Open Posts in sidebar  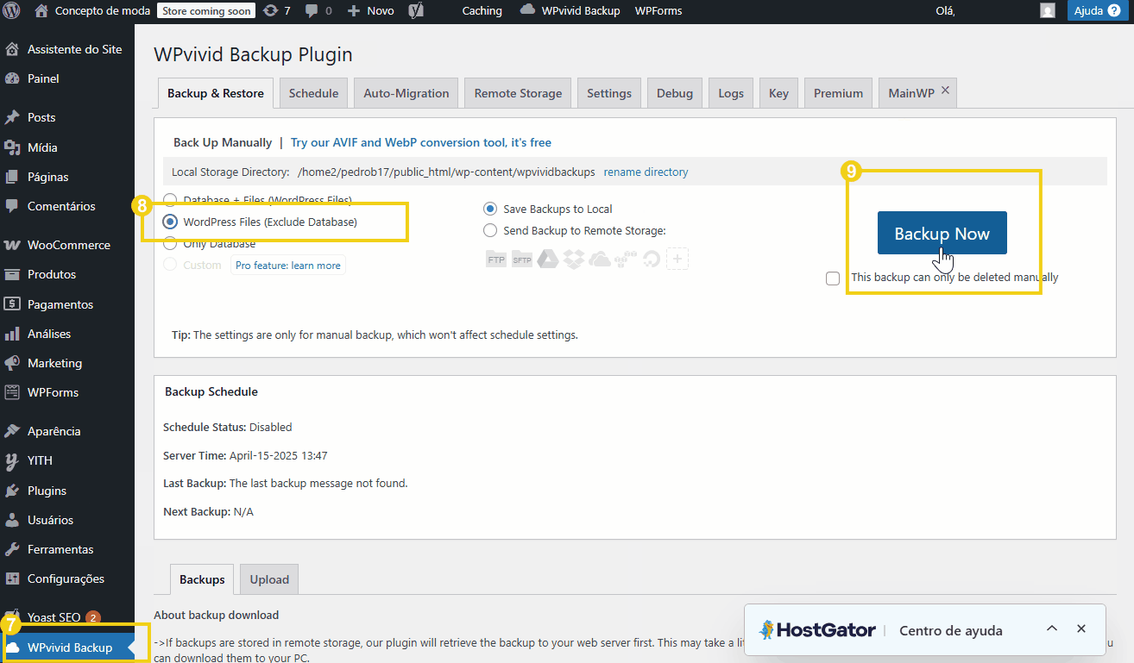[67, 117]
